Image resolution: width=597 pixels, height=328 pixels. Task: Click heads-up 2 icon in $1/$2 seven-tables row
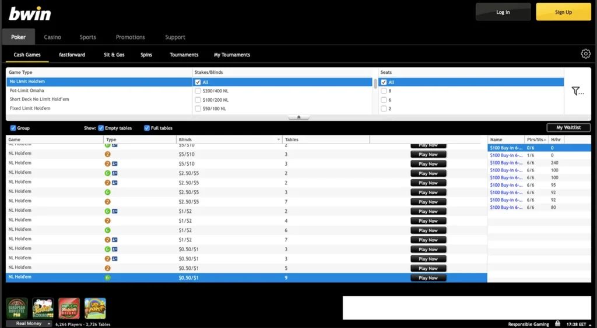tap(107, 240)
